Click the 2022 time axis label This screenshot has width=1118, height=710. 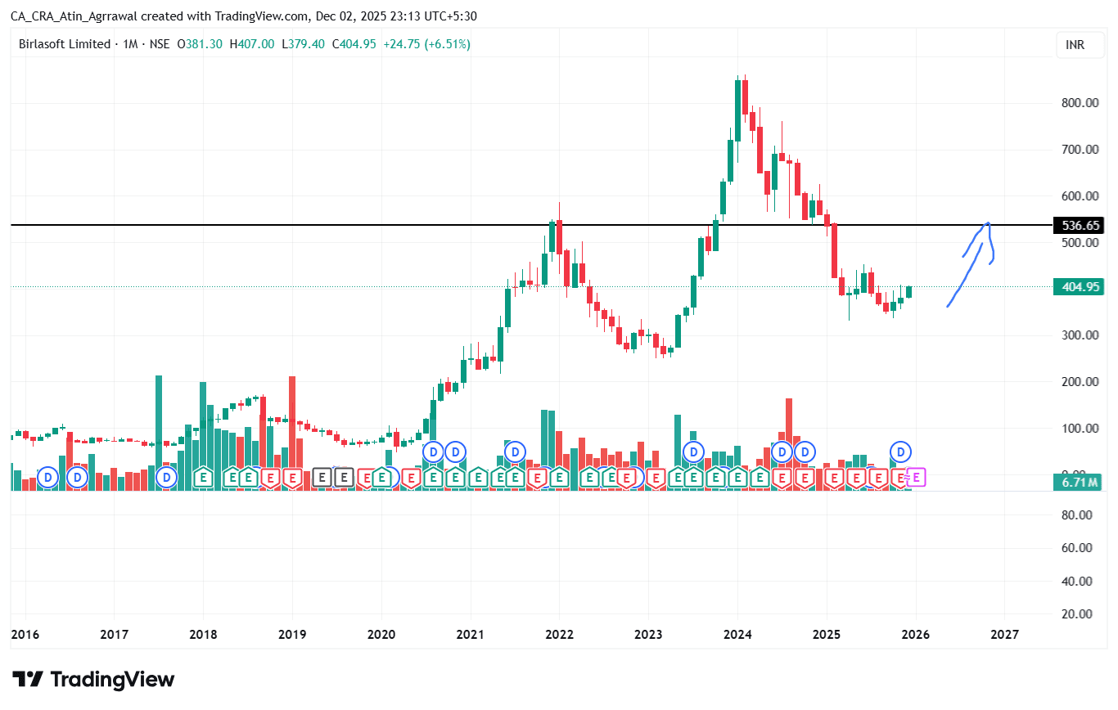pyautogui.click(x=559, y=635)
